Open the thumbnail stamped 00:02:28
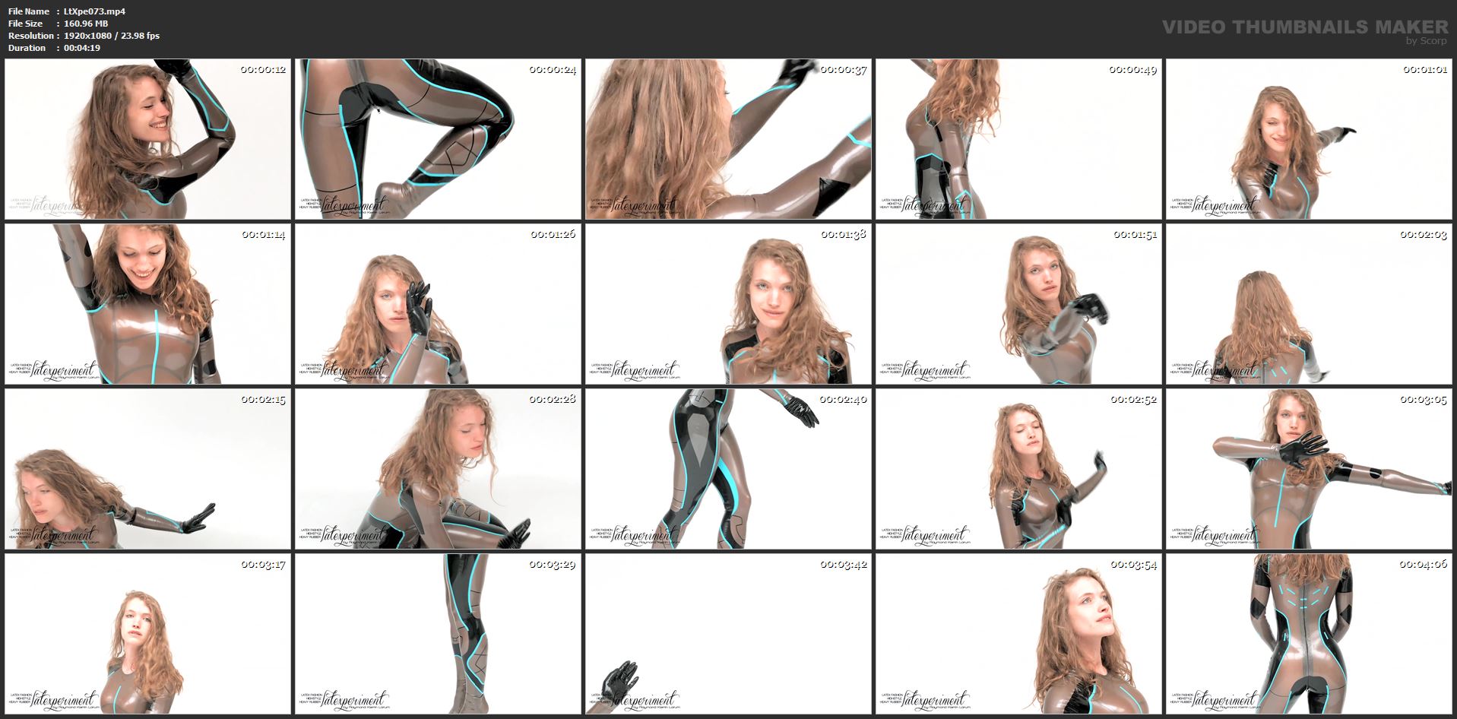This screenshot has width=1457, height=719. [438, 469]
